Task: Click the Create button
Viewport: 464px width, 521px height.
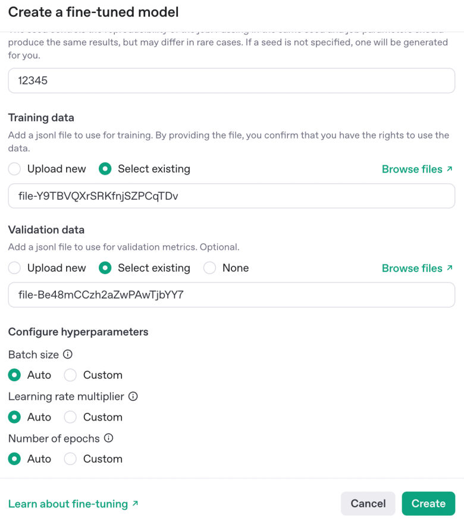Action: tap(428, 503)
